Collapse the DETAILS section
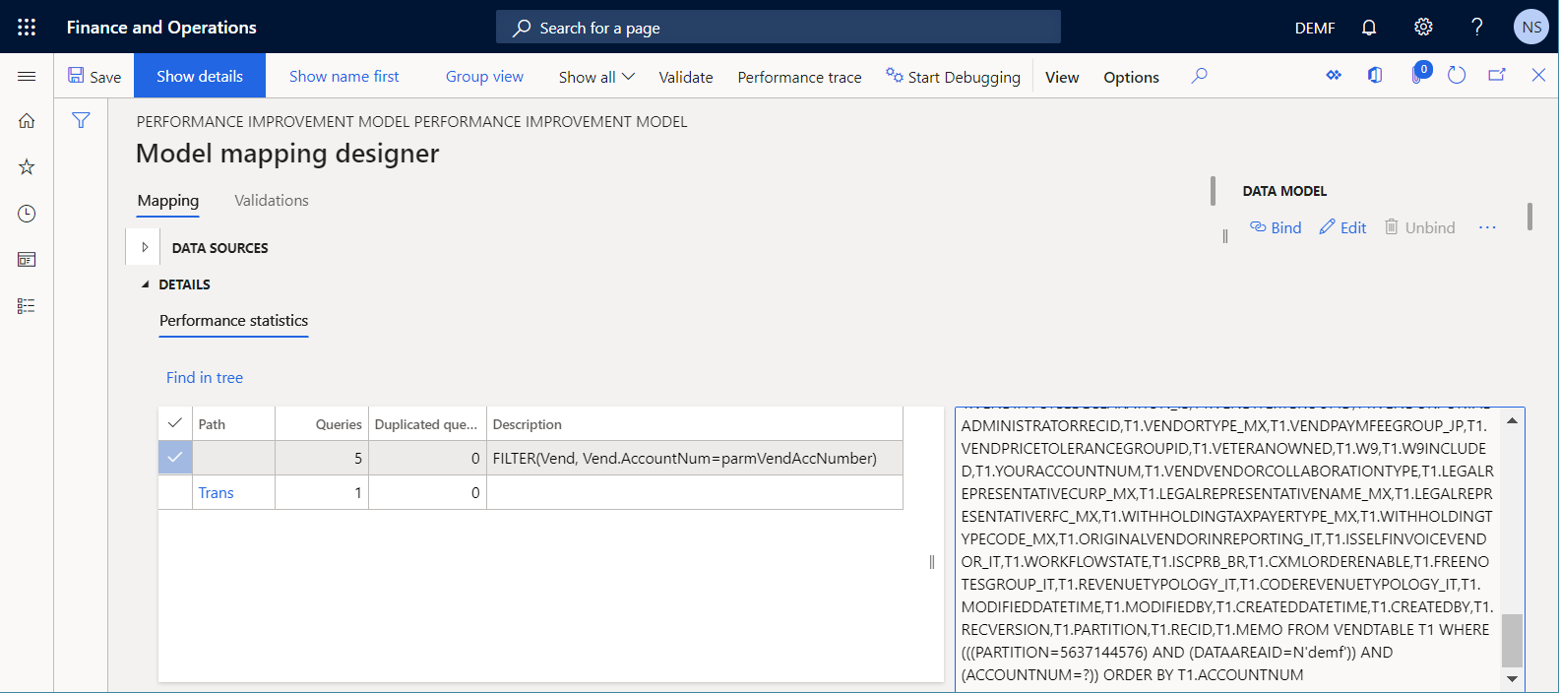1559x693 pixels. (146, 284)
